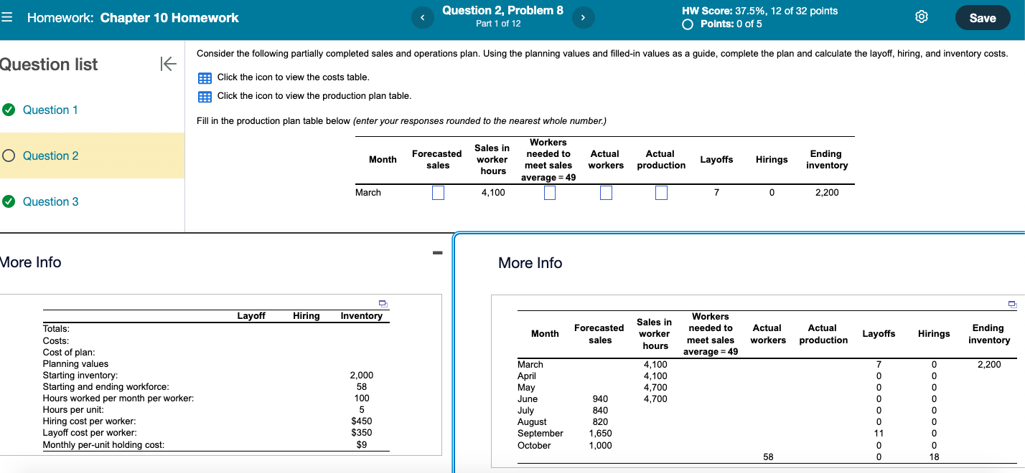Image resolution: width=1025 pixels, height=473 pixels.
Task: Open the settings gear icon
Action: coord(922,16)
